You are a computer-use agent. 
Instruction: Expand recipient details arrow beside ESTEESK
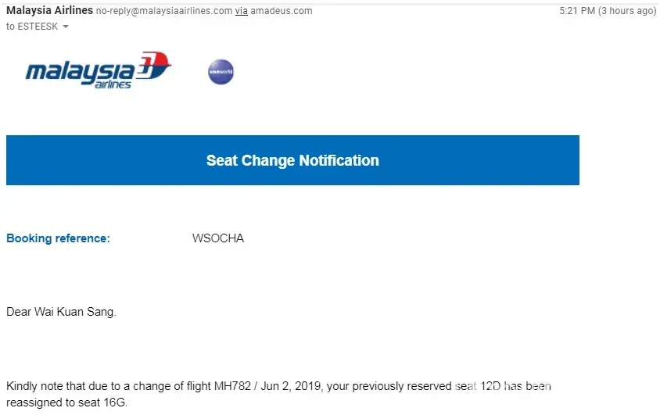pos(66,27)
